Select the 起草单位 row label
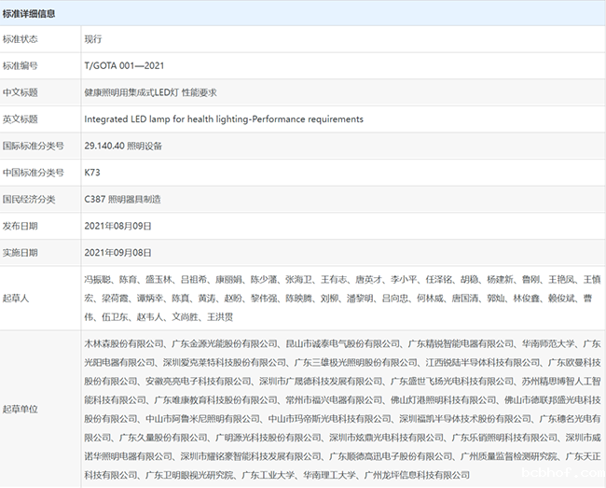 20,409
